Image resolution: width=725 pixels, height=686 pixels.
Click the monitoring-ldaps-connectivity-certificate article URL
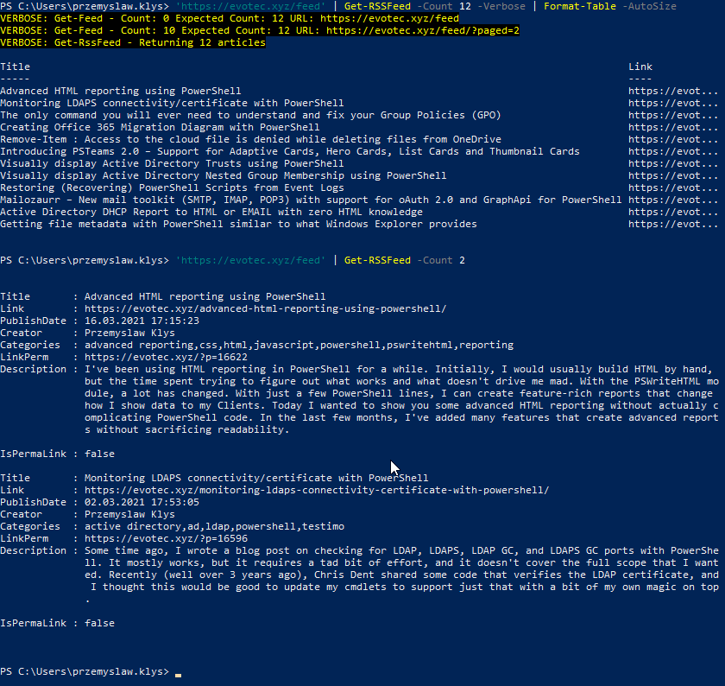coord(316,490)
